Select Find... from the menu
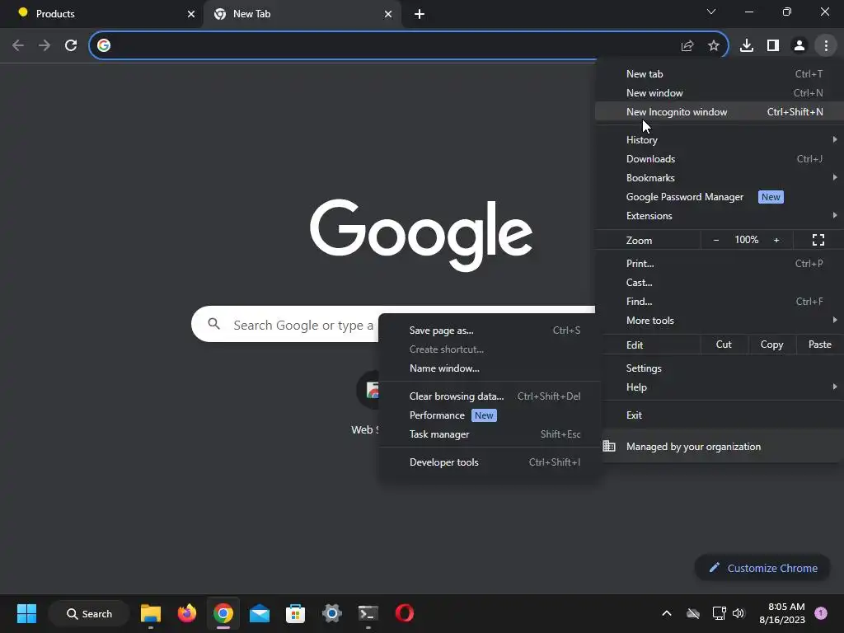The height and width of the screenshot is (633, 844). click(719, 302)
